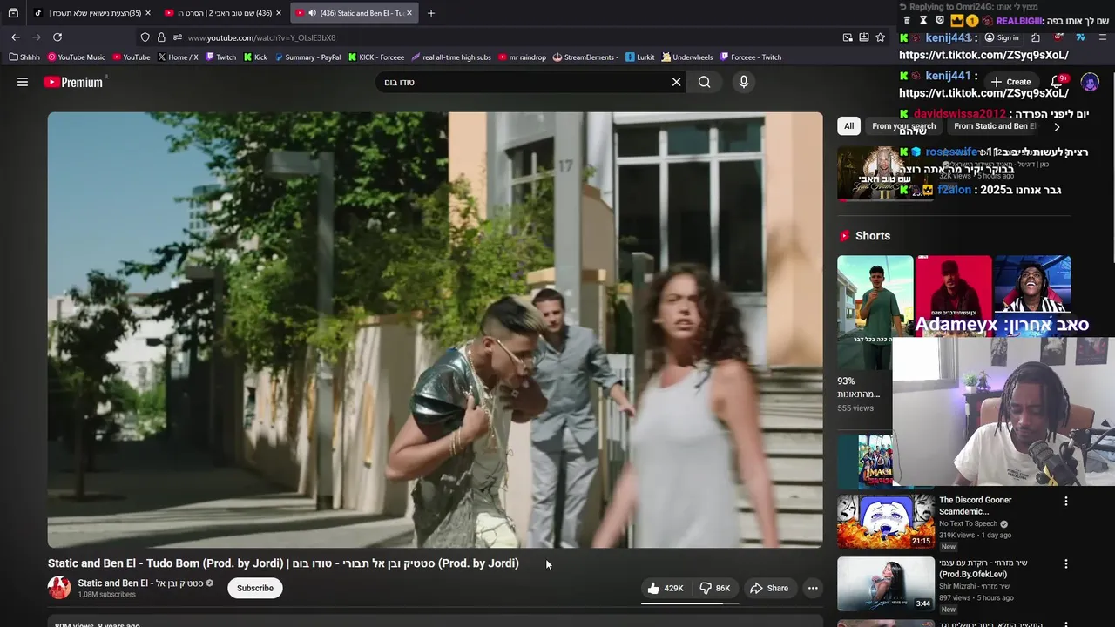Click the main video player
This screenshot has height=627, width=1115.
(x=435, y=329)
